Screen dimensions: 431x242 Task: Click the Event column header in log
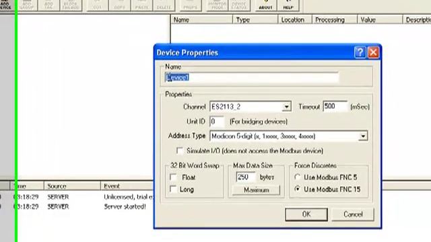click(127, 186)
